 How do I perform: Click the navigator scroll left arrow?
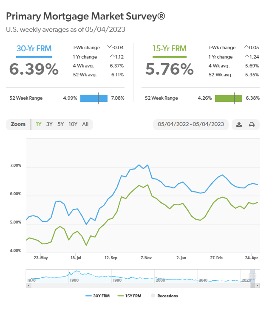click(x=28, y=285)
